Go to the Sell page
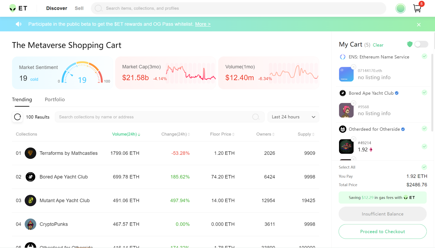 pos(79,8)
